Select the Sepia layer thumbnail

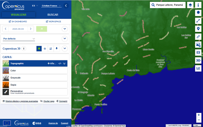coord(6,85)
